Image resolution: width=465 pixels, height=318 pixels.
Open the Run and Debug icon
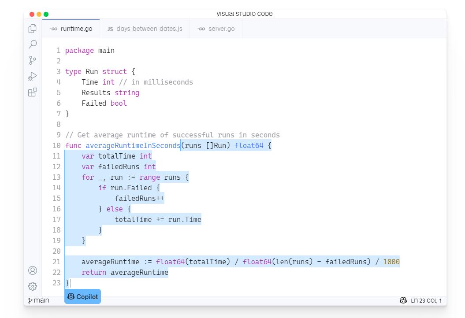[33, 76]
